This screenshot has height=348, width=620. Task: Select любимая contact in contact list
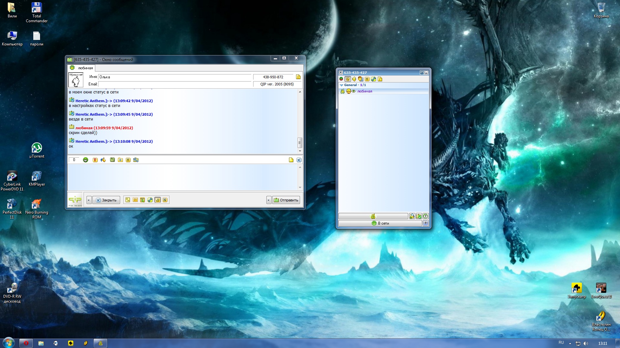(x=384, y=91)
